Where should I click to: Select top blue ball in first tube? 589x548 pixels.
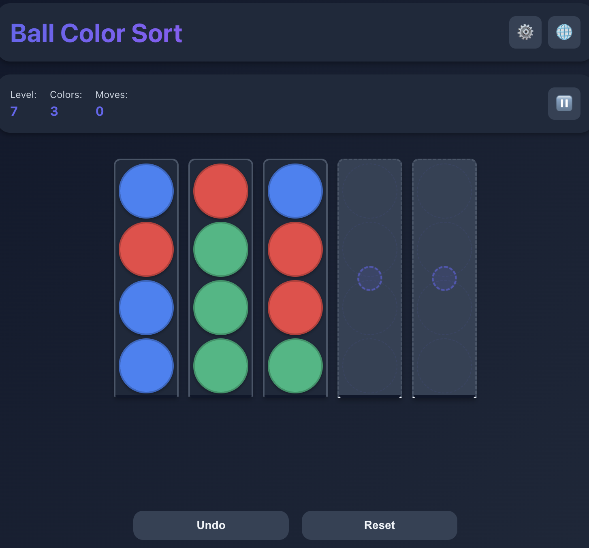click(x=146, y=191)
